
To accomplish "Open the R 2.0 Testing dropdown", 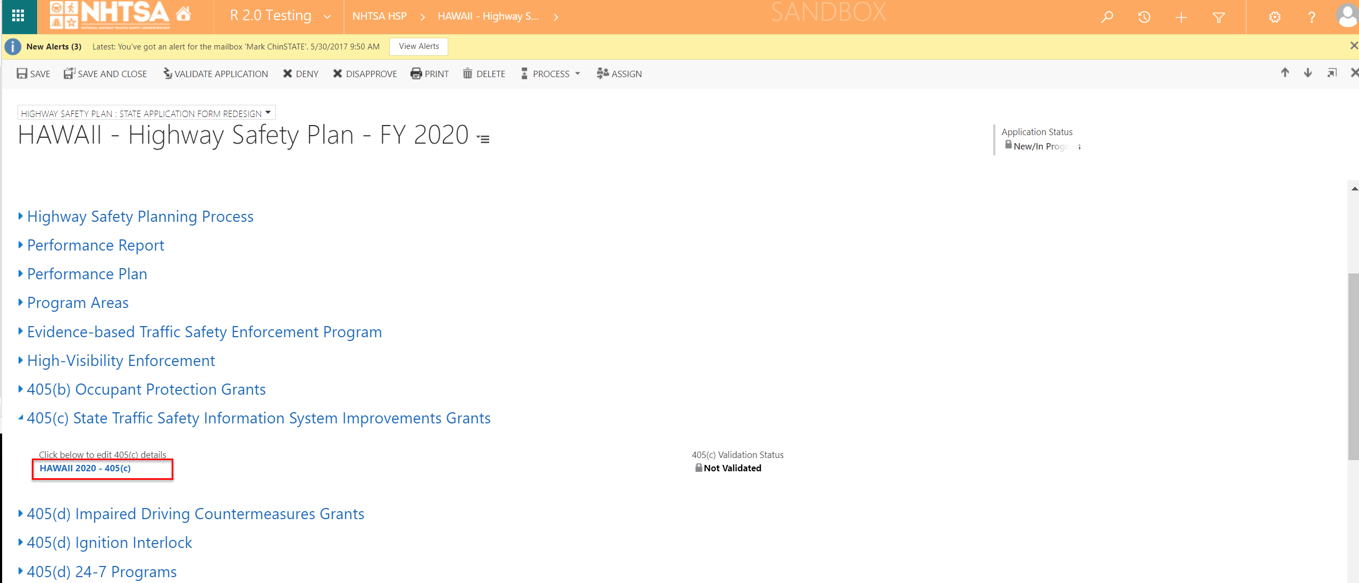I will (x=327, y=16).
